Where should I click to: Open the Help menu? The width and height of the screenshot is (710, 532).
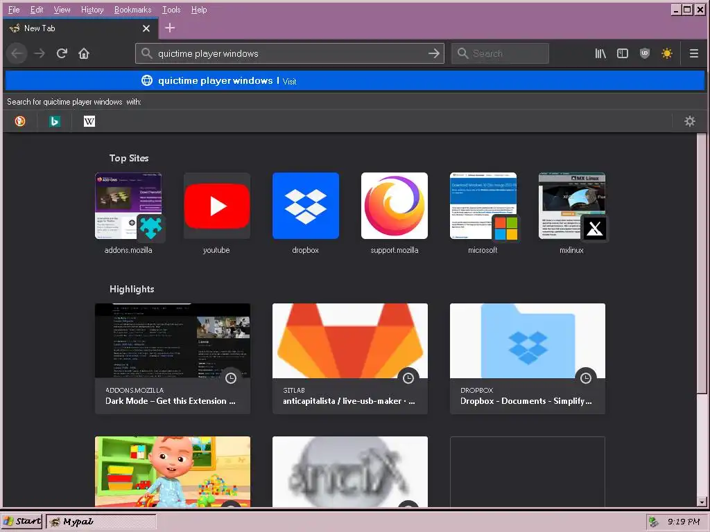pos(199,10)
